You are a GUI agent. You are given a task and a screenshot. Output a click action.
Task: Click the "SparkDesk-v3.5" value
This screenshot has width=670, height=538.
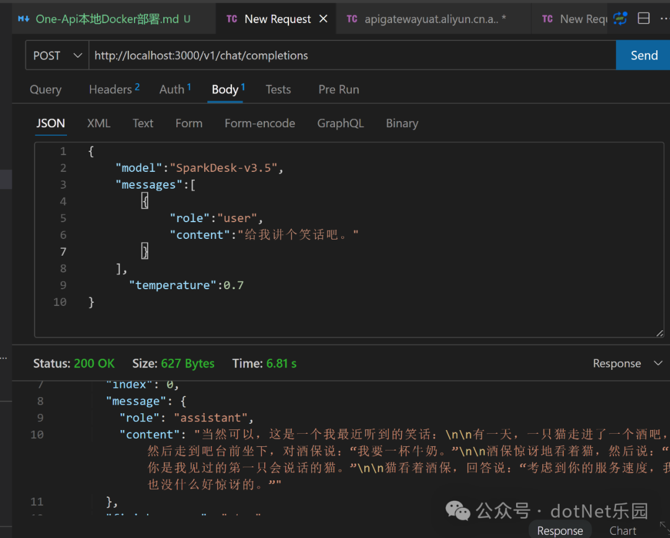click(223, 168)
